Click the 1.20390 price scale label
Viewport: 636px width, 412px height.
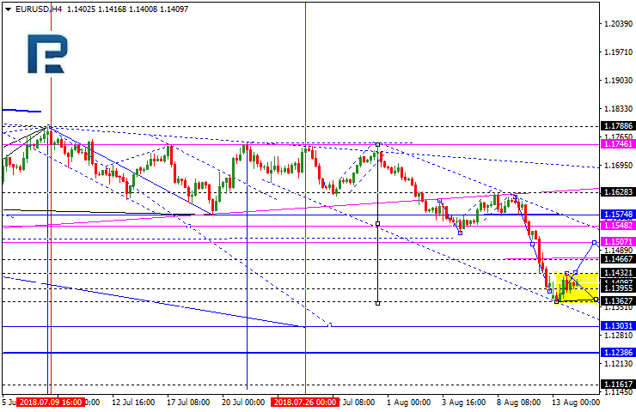(x=618, y=24)
